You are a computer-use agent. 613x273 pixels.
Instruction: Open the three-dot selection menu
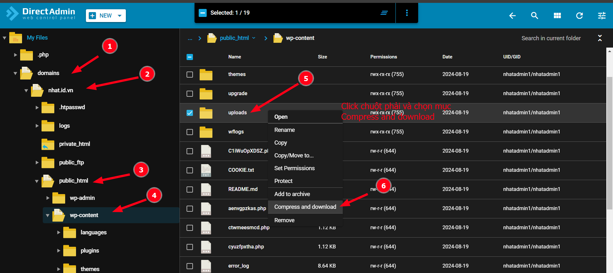(407, 13)
